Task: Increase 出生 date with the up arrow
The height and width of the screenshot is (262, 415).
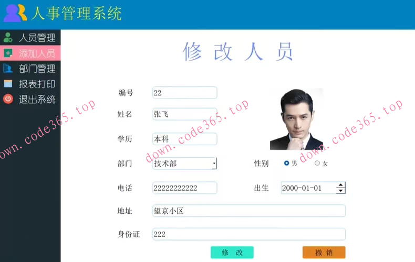Action: (341, 185)
